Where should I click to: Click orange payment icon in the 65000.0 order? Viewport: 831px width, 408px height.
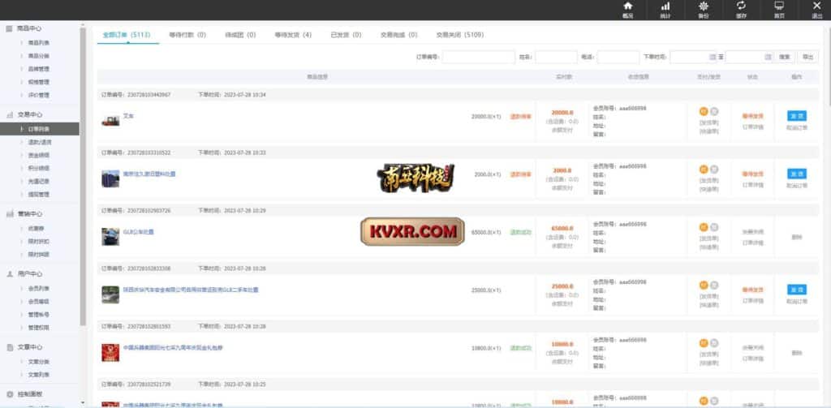[x=704, y=227]
